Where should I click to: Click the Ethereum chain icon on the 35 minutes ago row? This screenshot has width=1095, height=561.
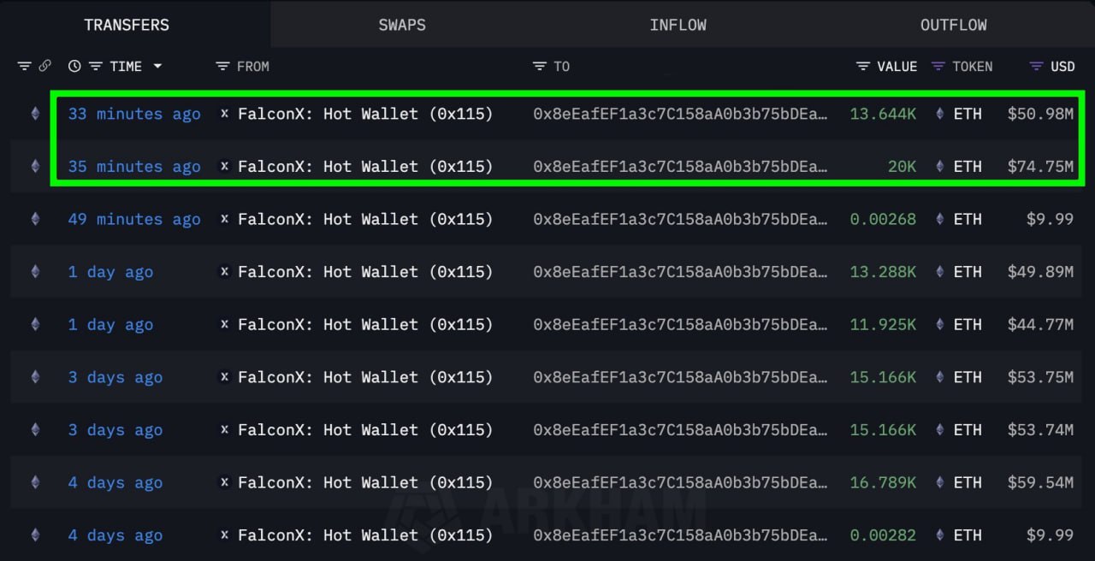pos(35,166)
